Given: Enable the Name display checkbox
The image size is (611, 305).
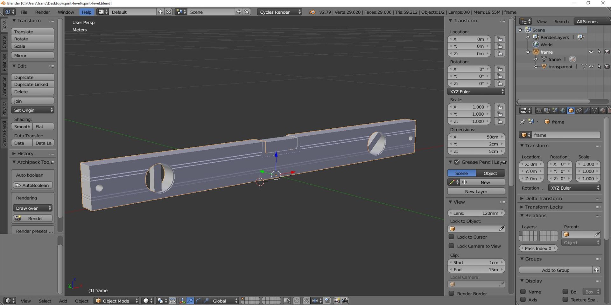Looking at the screenshot, I should 523,292.
